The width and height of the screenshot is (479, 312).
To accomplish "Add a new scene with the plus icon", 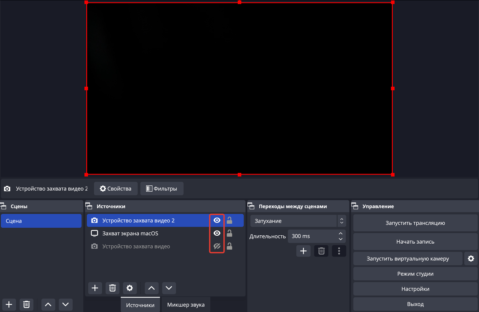I will click(x=9, y=304).
